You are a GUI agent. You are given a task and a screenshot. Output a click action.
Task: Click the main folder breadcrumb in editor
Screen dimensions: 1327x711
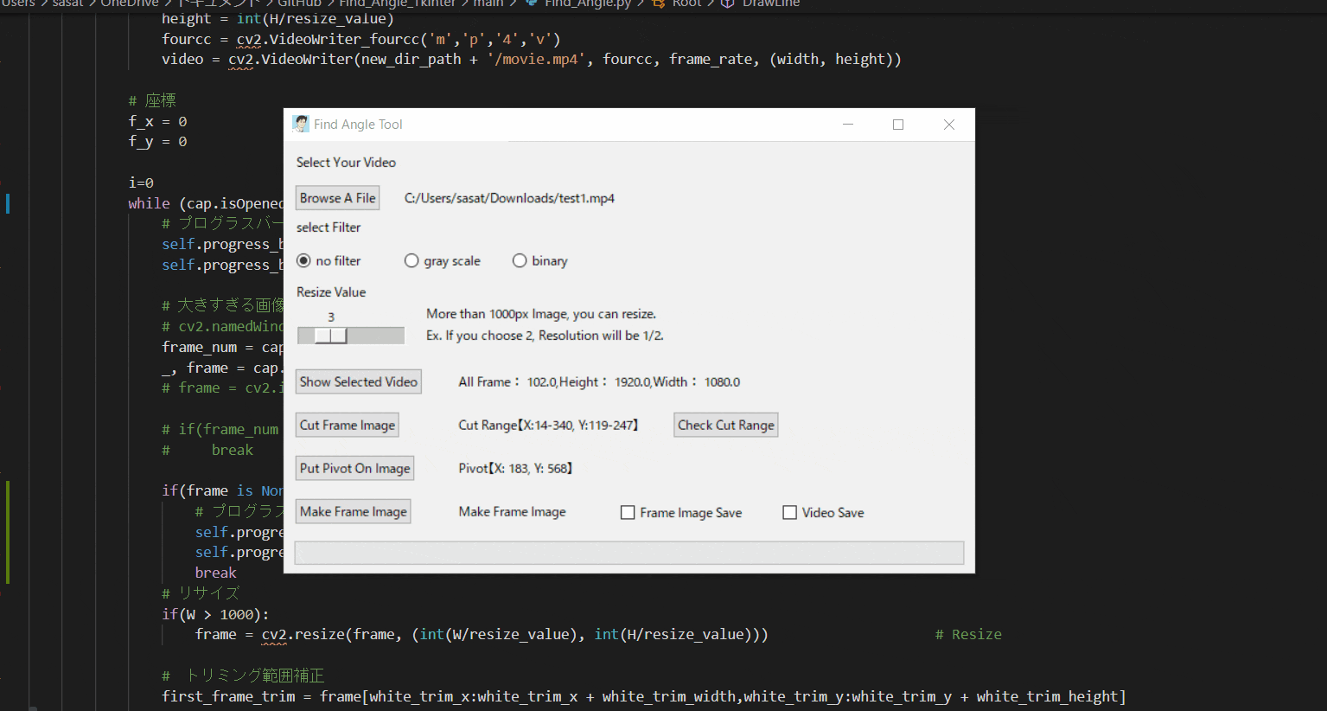(488, 3)
